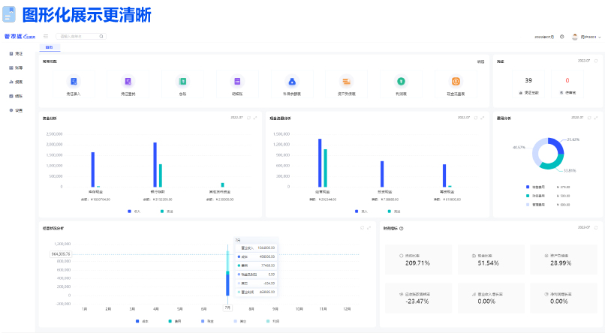
Task: Expand the user account dropdown
Action: [x=590, y=36]
